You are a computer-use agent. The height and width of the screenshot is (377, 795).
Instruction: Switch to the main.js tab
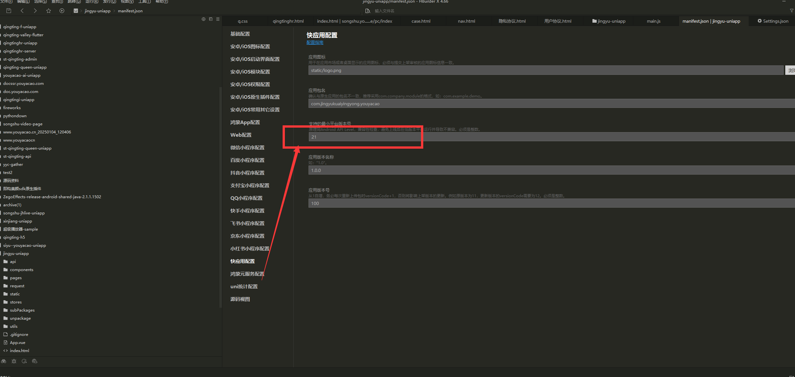(653, 21)
